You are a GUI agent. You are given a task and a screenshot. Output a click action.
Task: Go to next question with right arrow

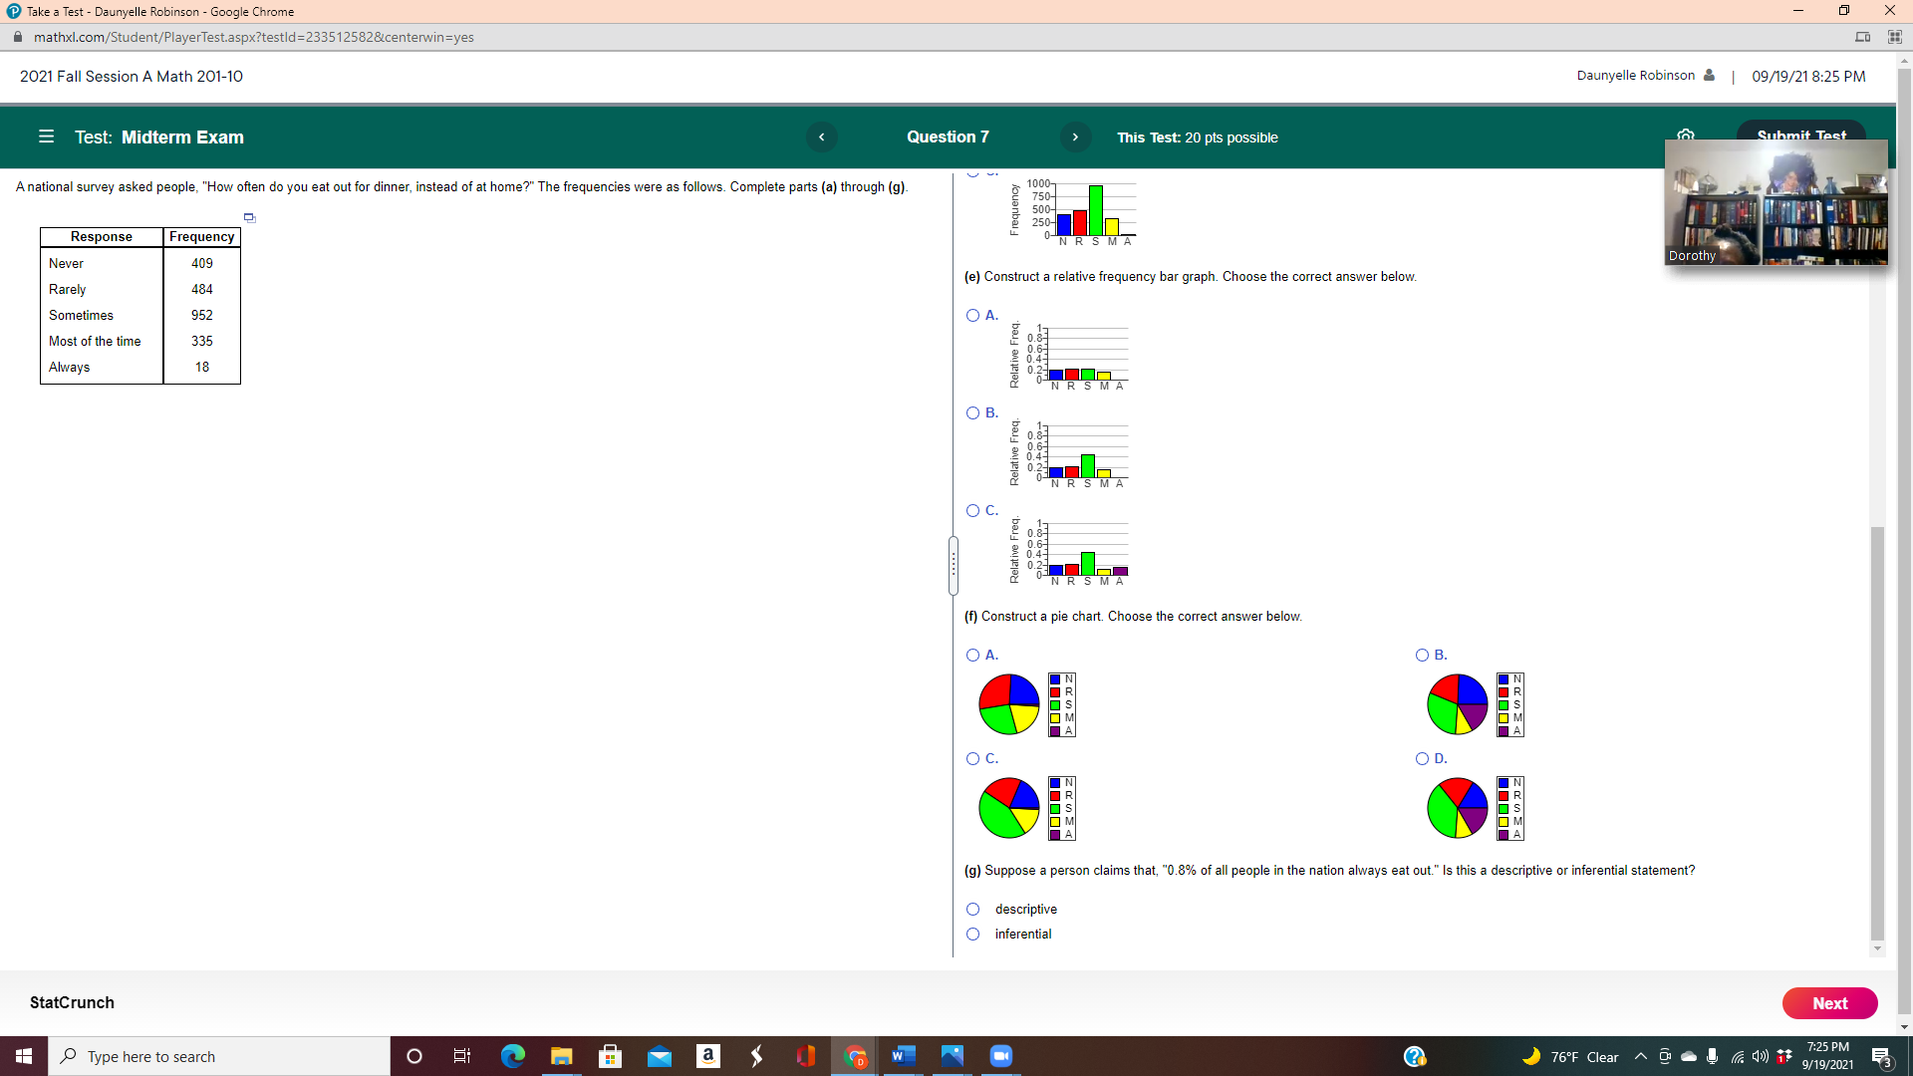1076,137
